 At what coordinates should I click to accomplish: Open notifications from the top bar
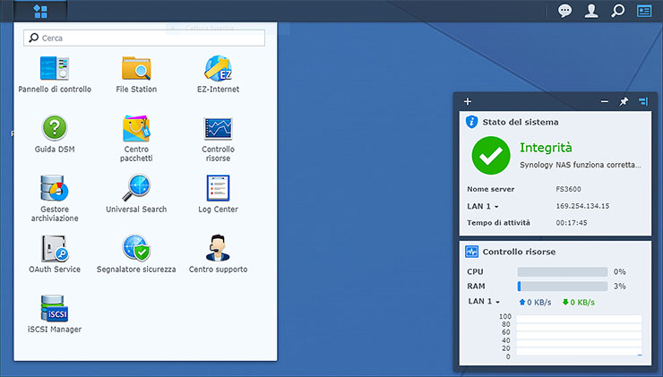click(x=565, y=11)
